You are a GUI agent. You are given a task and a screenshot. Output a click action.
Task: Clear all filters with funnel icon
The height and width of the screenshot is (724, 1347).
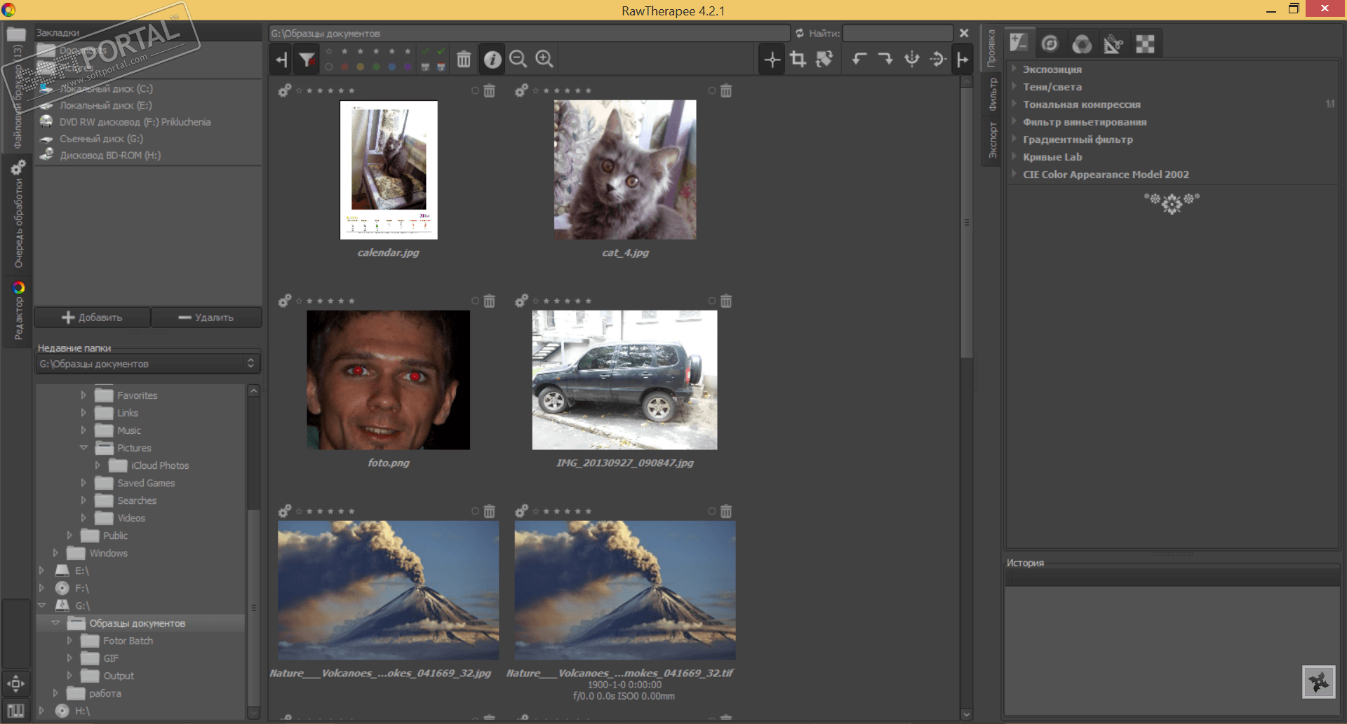(307, 60)
